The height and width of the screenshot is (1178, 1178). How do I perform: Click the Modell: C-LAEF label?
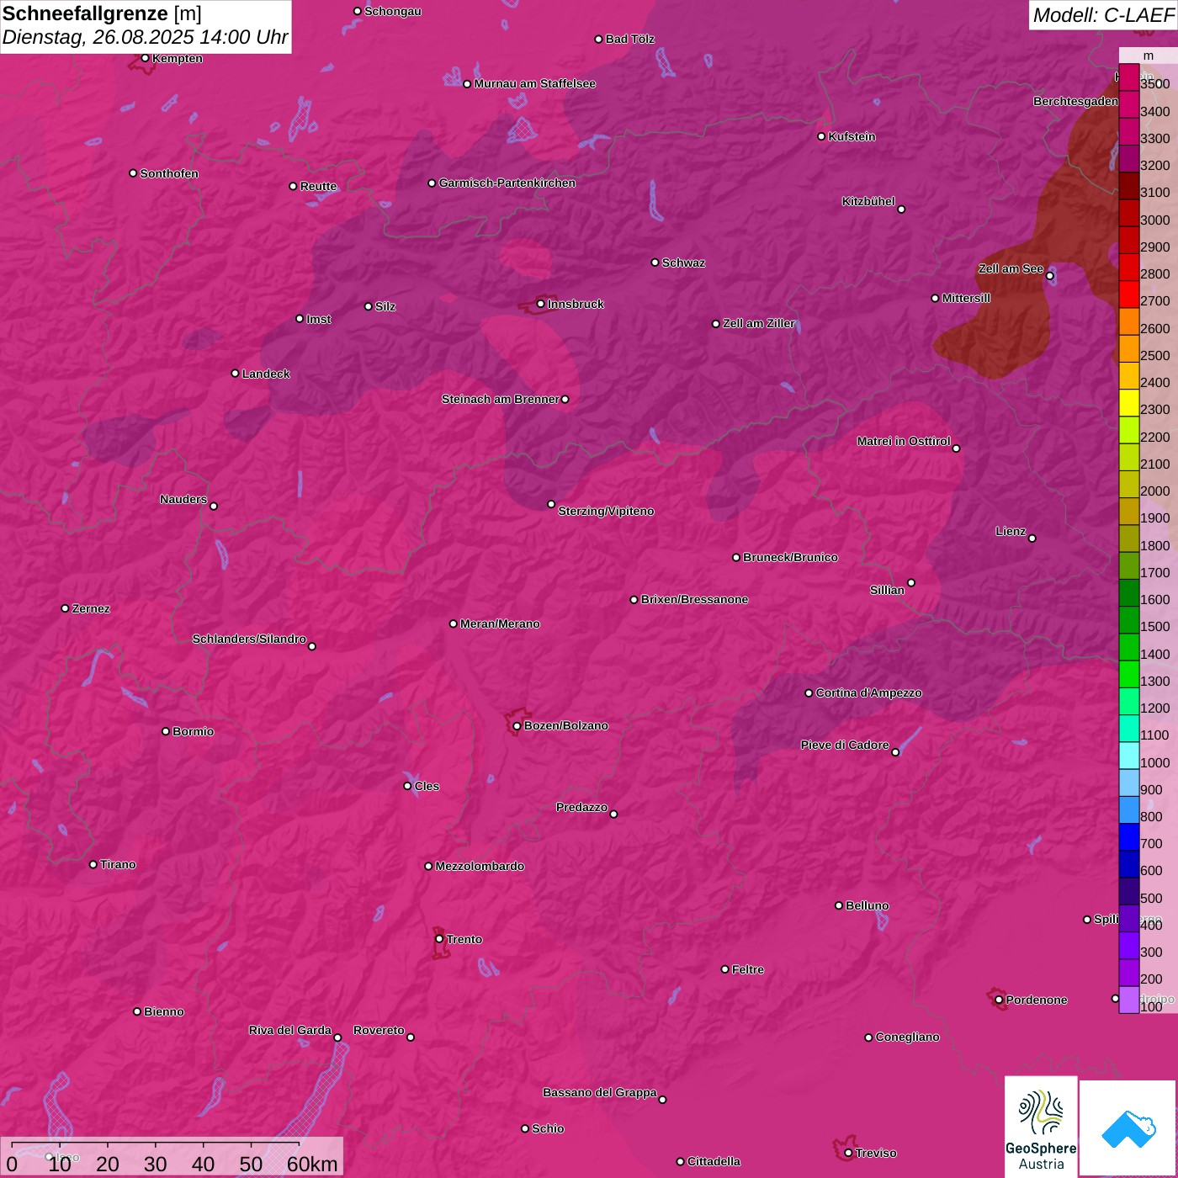tap(1103, 15)
